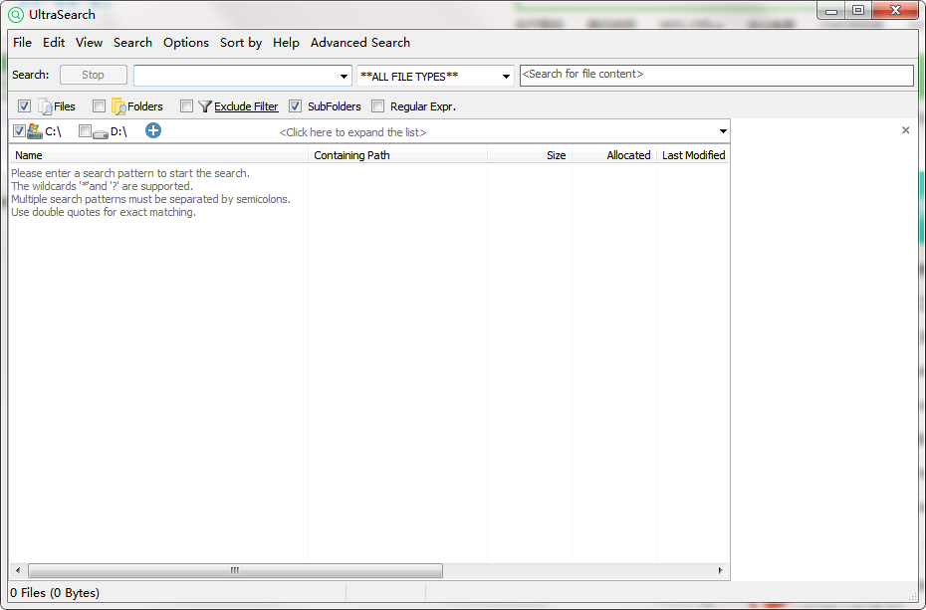Click the Folders icon next to its checkbox
Image resolution: width=926 pixels, height=610 pixels.
pyautogui.click(x=118, y=105)
